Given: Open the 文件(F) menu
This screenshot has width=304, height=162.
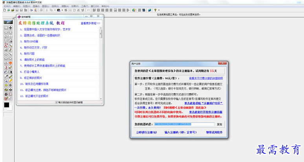Looking at the screenshot, I should (7, 6).
